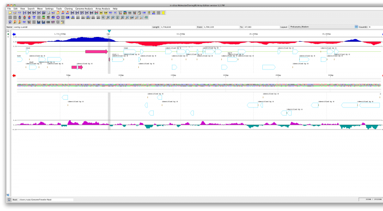Click the 250bp sequence ruler label
Image resolution: width=383 pixels, height=211 pixels.
[x=278, y=75]
